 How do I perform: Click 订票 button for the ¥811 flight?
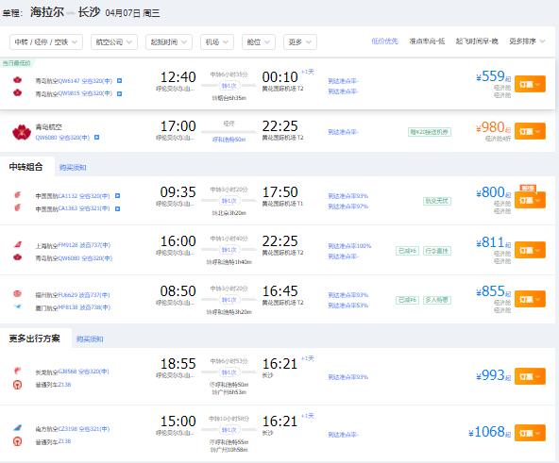[x=530, y=250]
